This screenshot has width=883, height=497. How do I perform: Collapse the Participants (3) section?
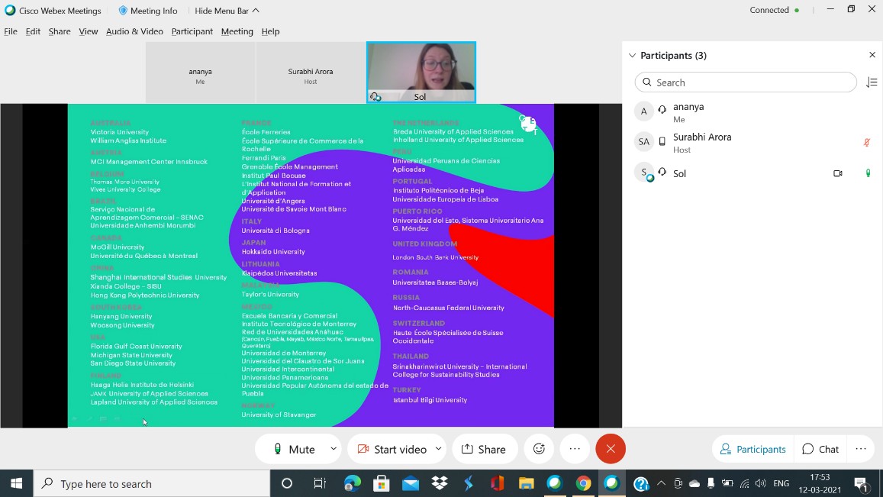pyautogui.click(x=633, y=55)
